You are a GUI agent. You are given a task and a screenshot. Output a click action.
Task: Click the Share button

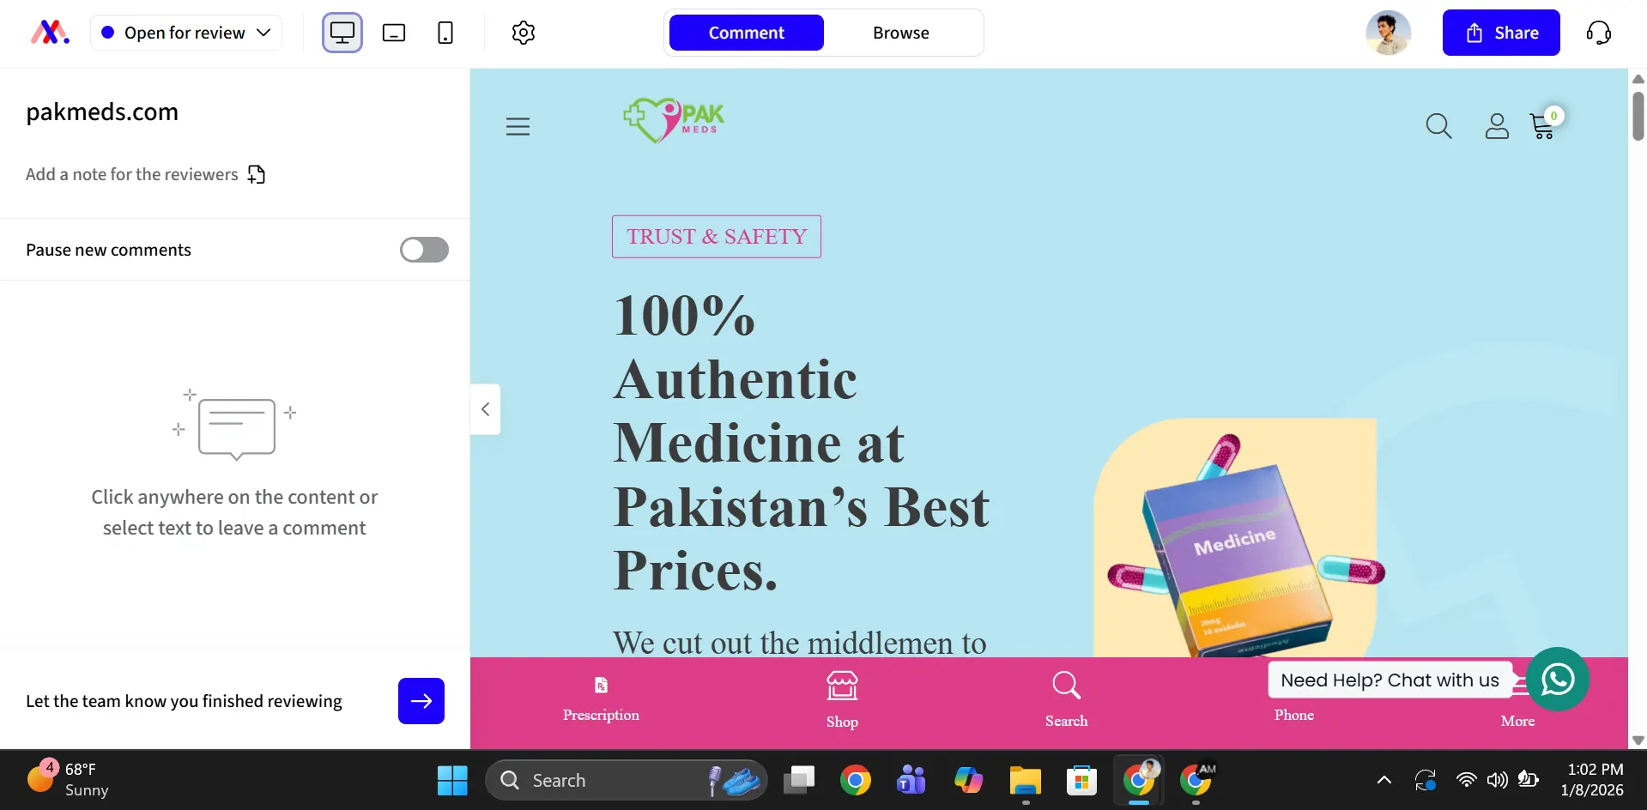1501,33
